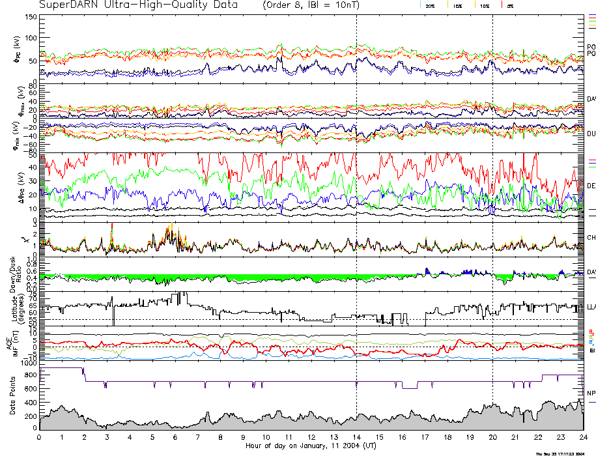596x456 pixels.
Task: Click the dashed vertical line at hour 14
Action: pos(356,195)
